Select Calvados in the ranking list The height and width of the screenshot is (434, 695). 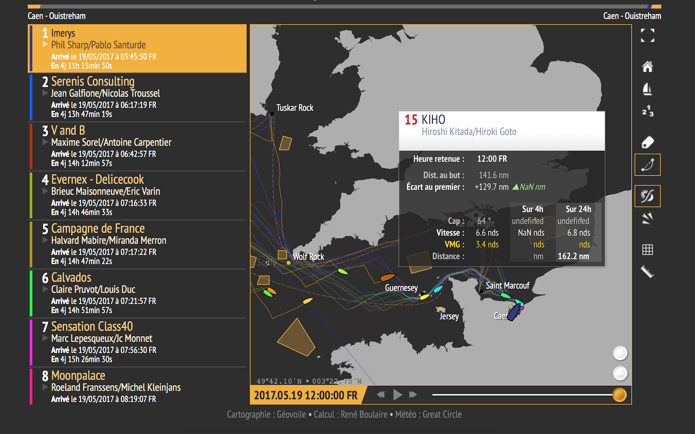(x=137, y=294)
